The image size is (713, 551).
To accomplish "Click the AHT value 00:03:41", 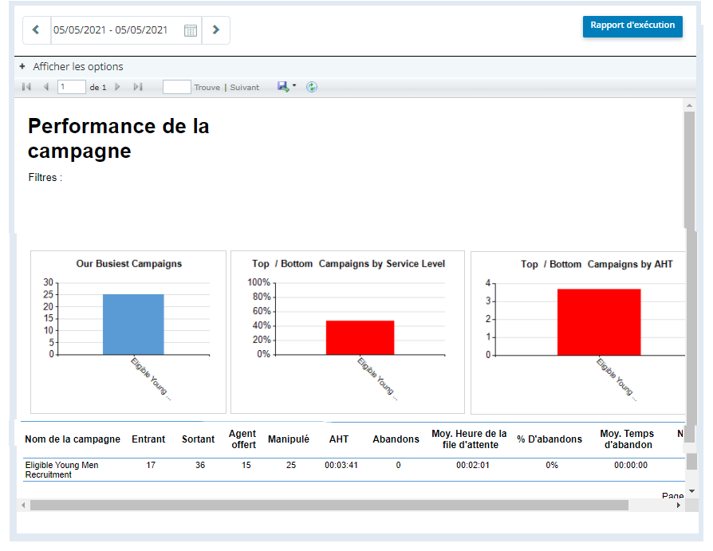I will (341, 465).
